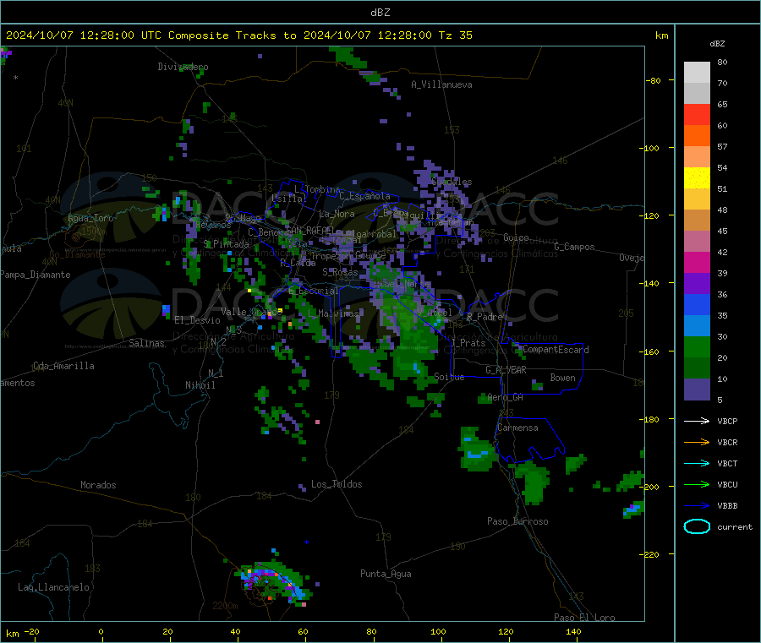Click the 'J_Prats' map label
This screenshot has width=761, height=643.
[468, 343]
